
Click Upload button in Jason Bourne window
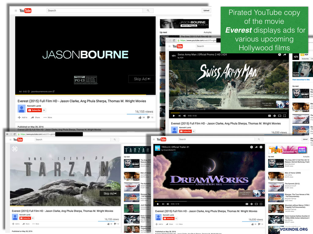point(206,11)
